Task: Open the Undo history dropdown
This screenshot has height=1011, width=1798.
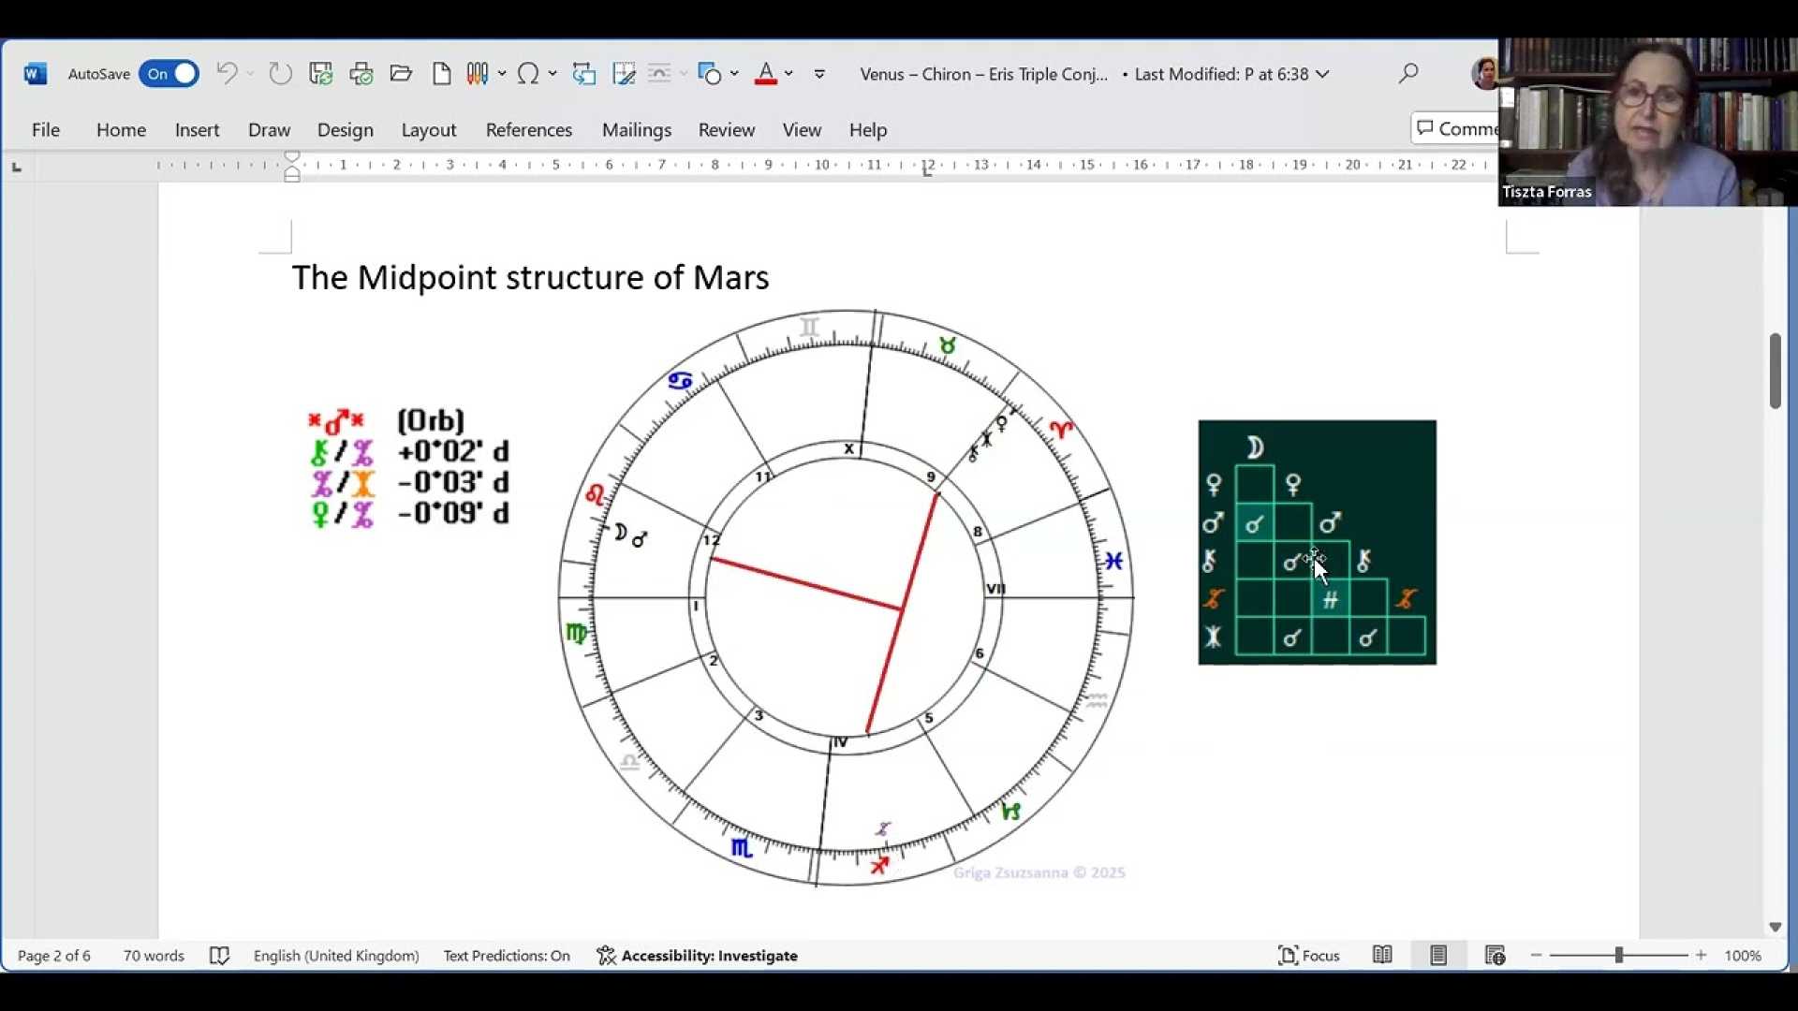Action: (x=251, y=74)
